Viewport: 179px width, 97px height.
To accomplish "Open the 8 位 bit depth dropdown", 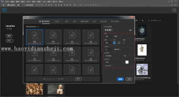I will (127, 56).
